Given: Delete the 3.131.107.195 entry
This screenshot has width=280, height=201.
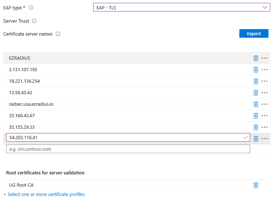Looking at the screenshot, I should (x=256, y=70).
